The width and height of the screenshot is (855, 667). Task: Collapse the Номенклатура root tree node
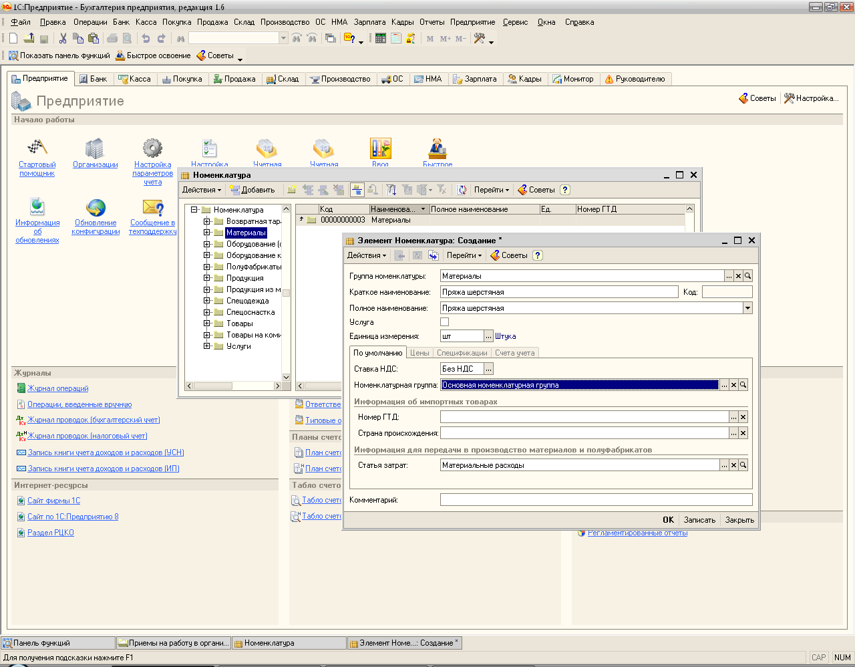click(194, 210)
